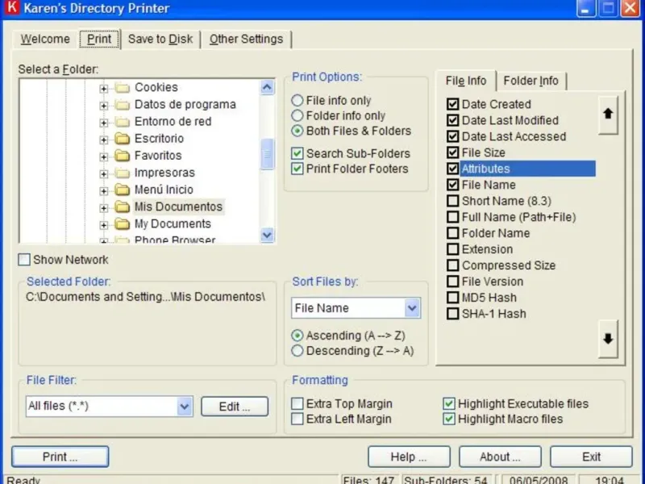Move the selected item down with the down arrow

point(608,339)
